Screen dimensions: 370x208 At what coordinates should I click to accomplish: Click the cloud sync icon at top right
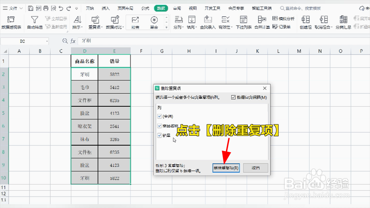[362, 9]
